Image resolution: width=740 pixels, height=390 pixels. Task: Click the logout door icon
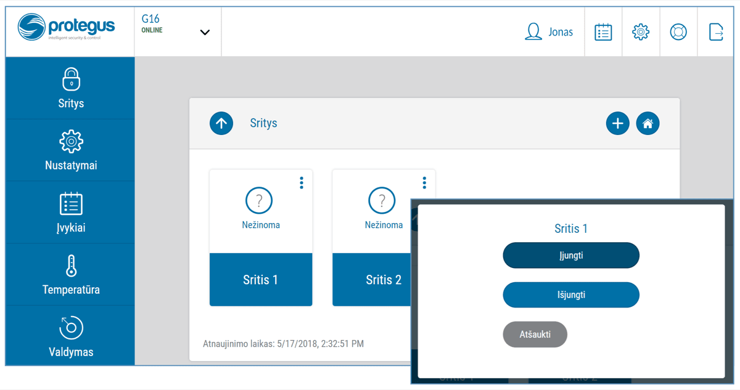[x=716, y=32]
